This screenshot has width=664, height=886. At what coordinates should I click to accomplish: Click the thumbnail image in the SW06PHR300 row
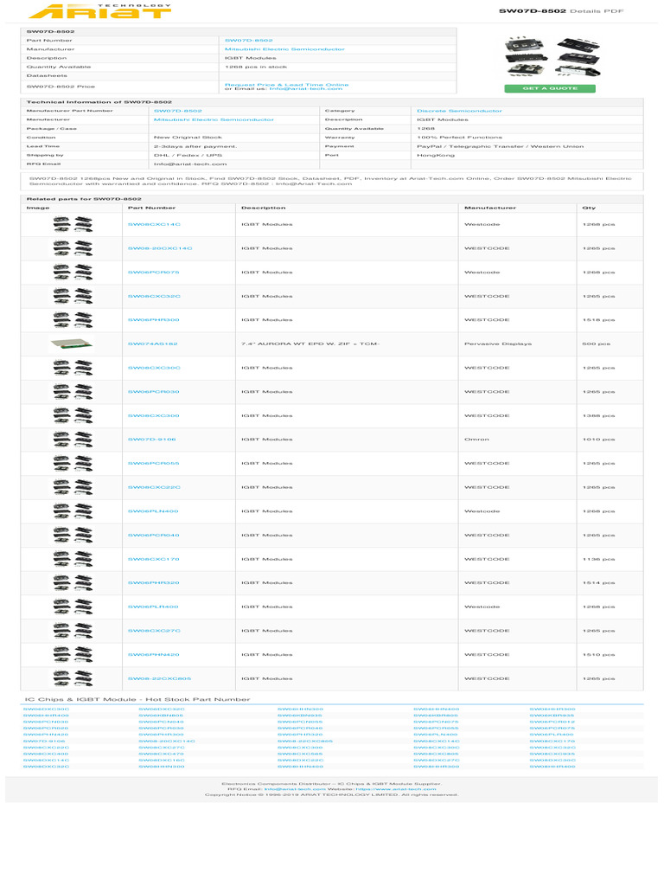tap(73, 320)
